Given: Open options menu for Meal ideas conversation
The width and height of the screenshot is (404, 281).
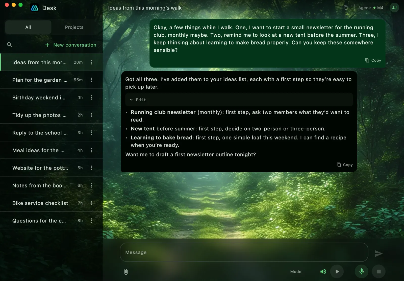Looking at the screenshot, I should click(x=92, y=150).
